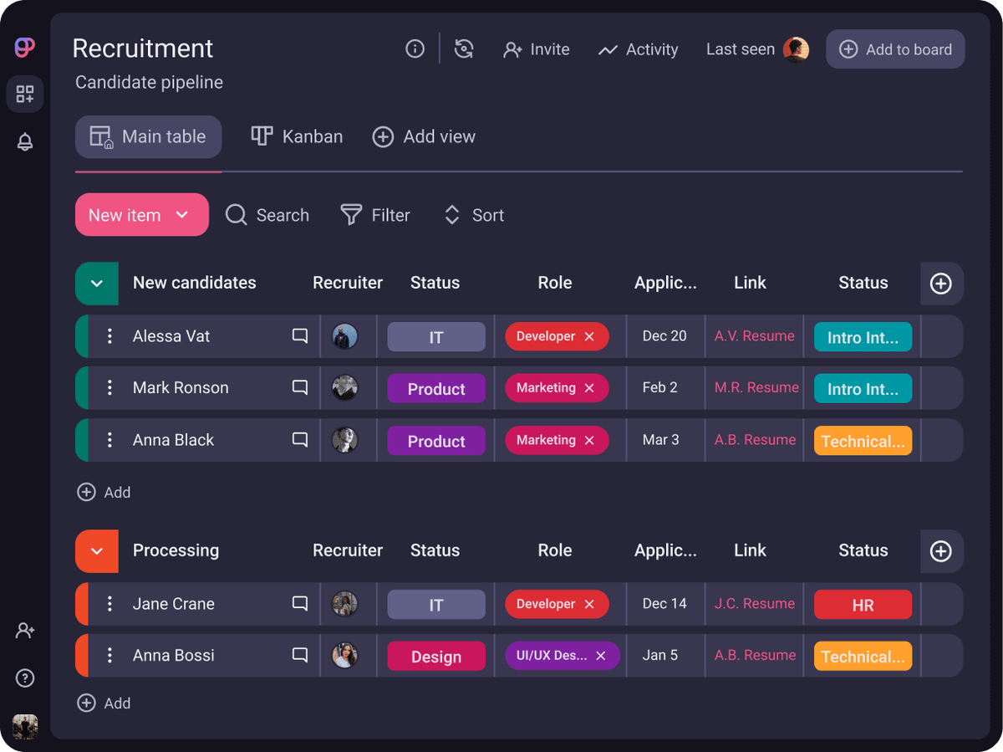
Task: Click the refresh automation icon in header
Action: pos(464,49)
